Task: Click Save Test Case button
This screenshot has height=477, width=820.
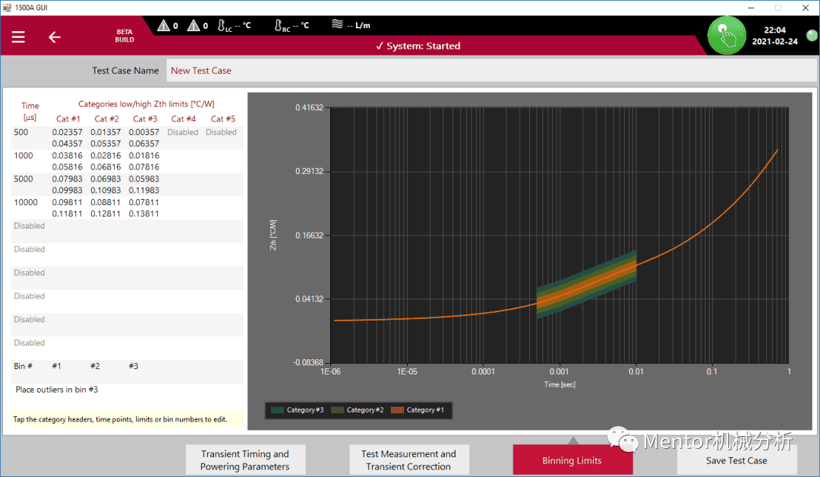Action: 736,460
